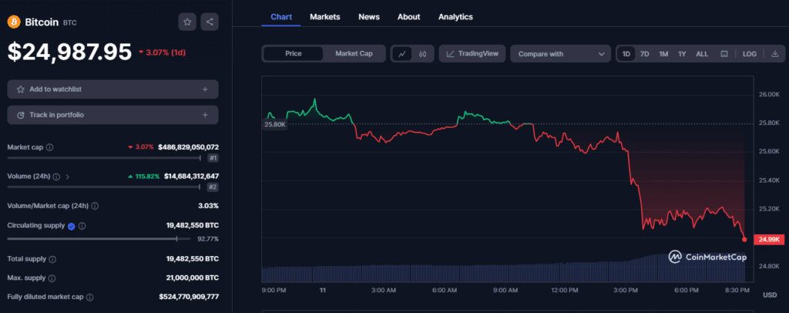Screen dimensions: 789x313
Task: Open the Compare with dropdown
Action: click(x=561, y=54)
